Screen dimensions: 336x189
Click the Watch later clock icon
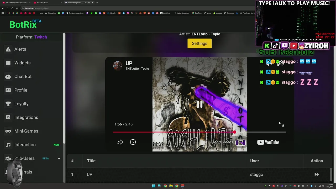tap(133, 142)
